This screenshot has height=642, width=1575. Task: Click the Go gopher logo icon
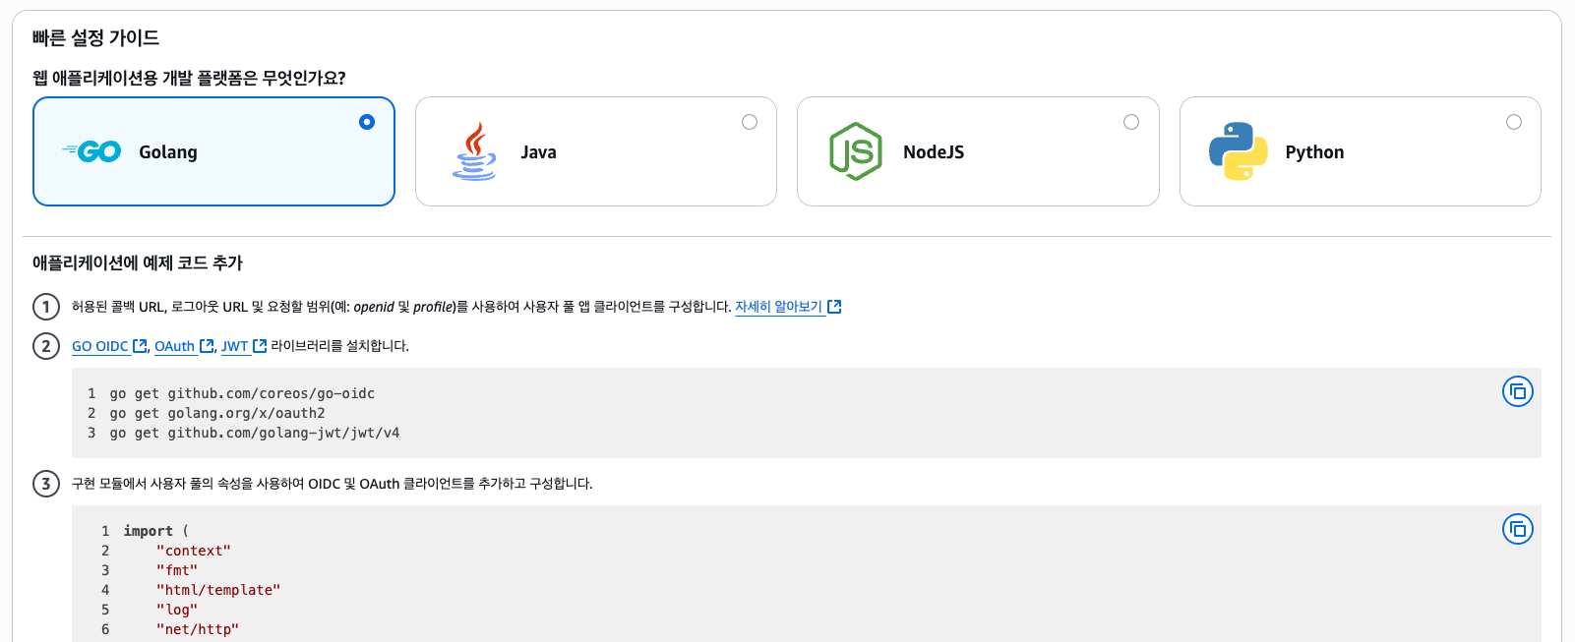91,151
